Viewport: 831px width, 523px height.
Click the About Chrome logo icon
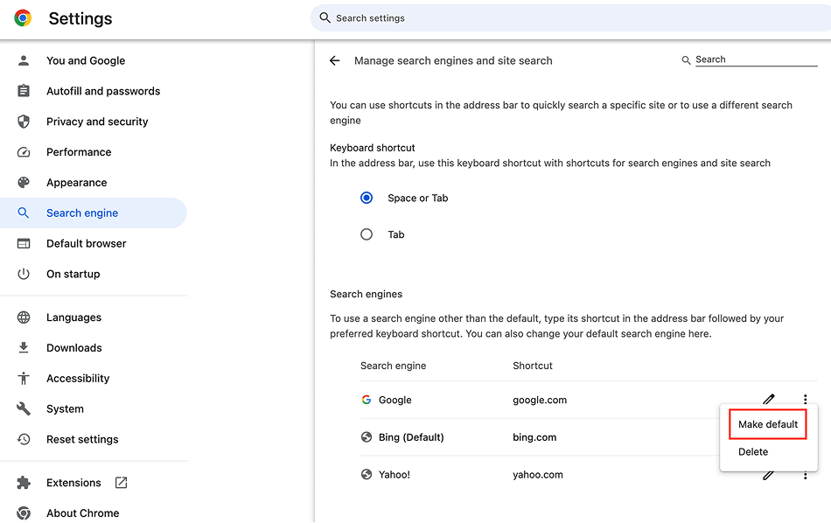click(24, 513)
